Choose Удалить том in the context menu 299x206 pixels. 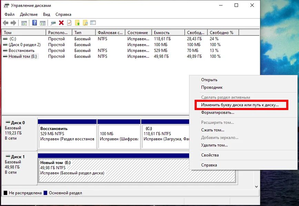pyautogui.click(x=243, y=145)
